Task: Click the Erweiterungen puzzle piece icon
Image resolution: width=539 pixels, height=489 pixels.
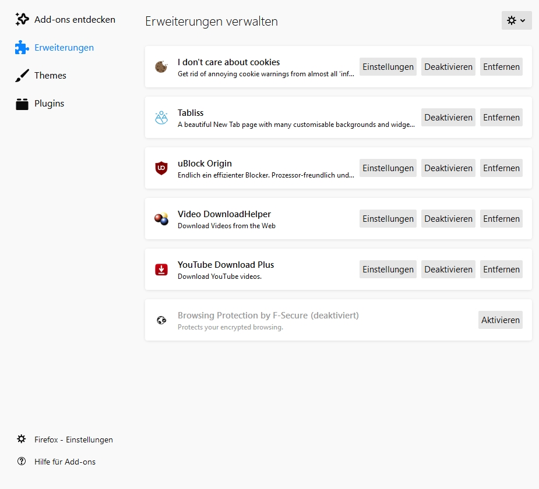Action: click(22, 47)
